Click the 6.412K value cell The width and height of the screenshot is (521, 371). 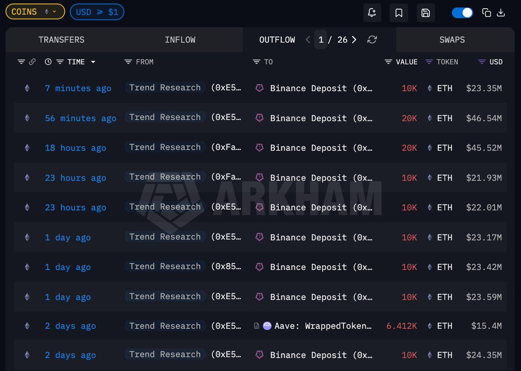tap(402, 326)
